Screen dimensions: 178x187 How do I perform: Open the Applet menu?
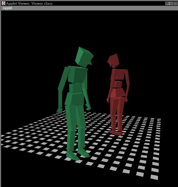(7, 8)
